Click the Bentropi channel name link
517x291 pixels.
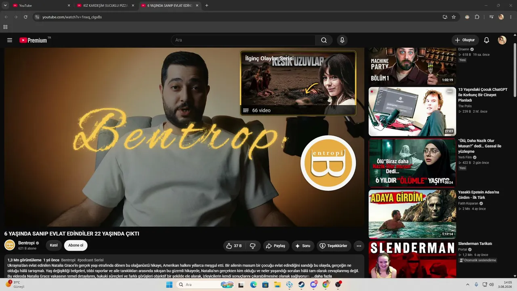tap(26, 243)
